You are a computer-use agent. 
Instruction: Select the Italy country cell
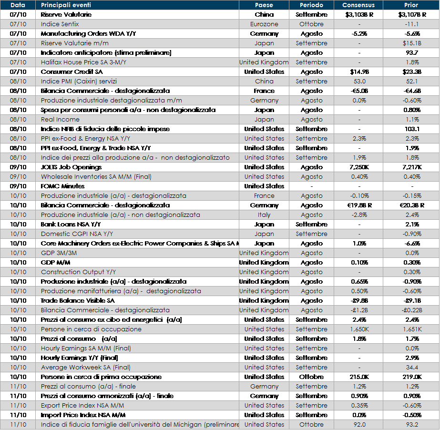point(264,215)
